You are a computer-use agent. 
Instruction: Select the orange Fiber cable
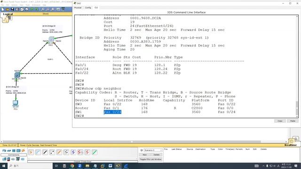tap(59, 152)
